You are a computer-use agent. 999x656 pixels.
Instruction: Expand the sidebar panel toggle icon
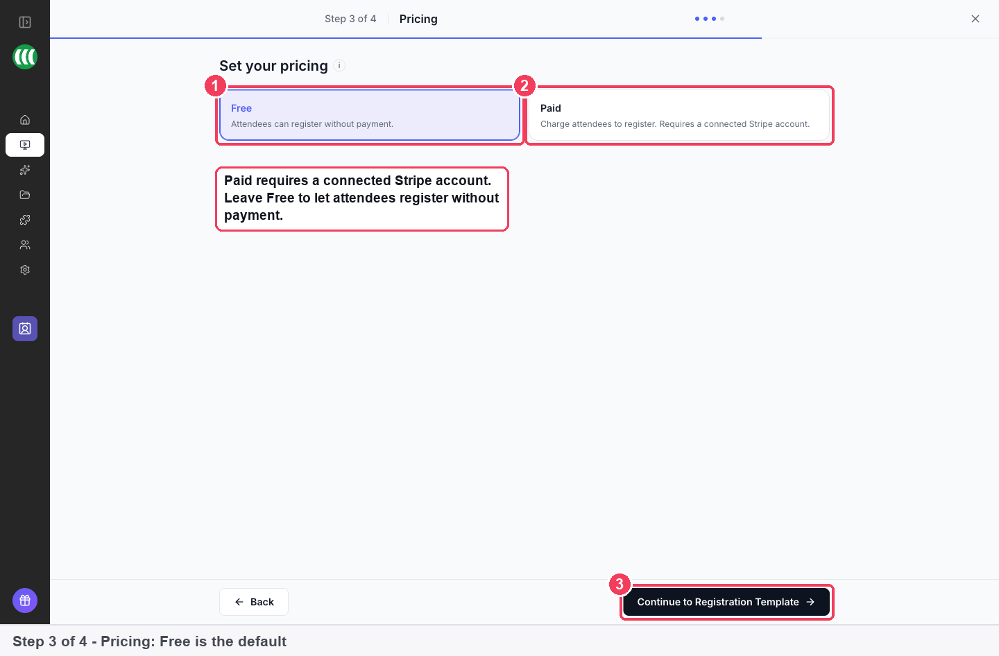25,22
